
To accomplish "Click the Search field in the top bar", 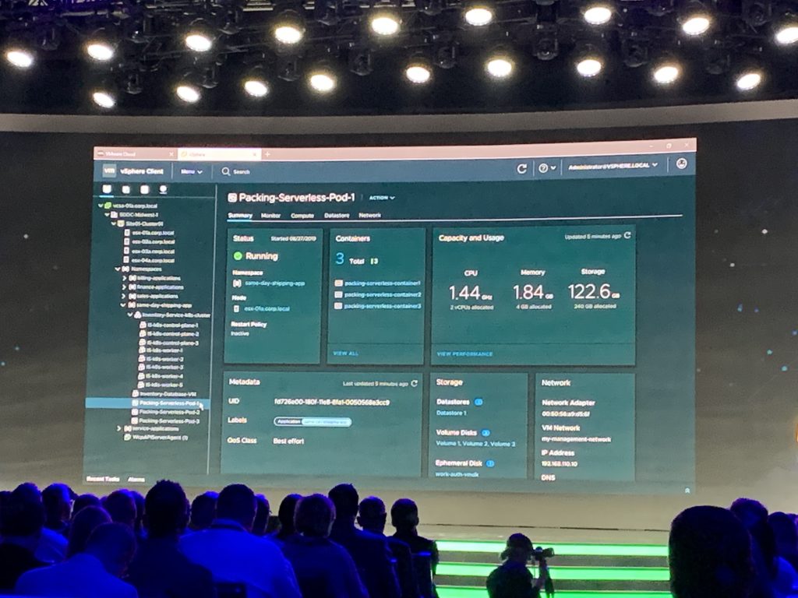I will tap(235, 172).
